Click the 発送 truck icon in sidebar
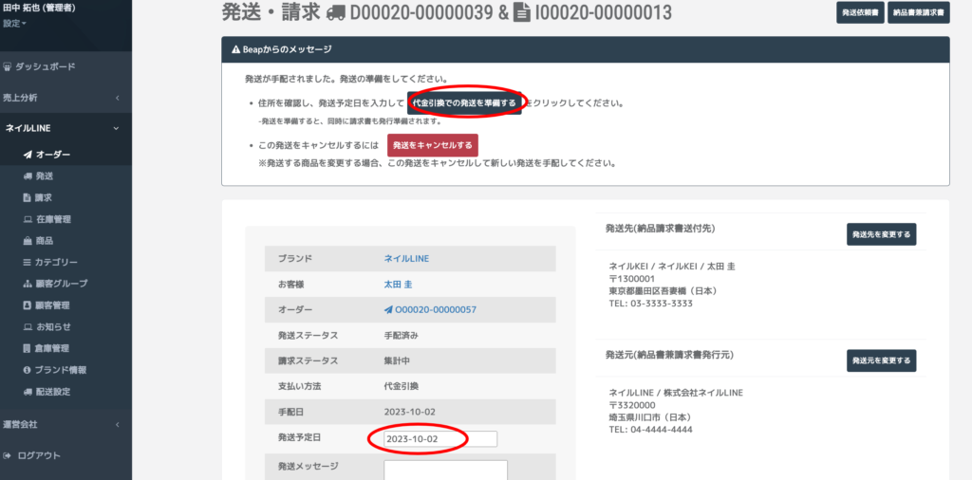972x480 pixels. (28, 176)
